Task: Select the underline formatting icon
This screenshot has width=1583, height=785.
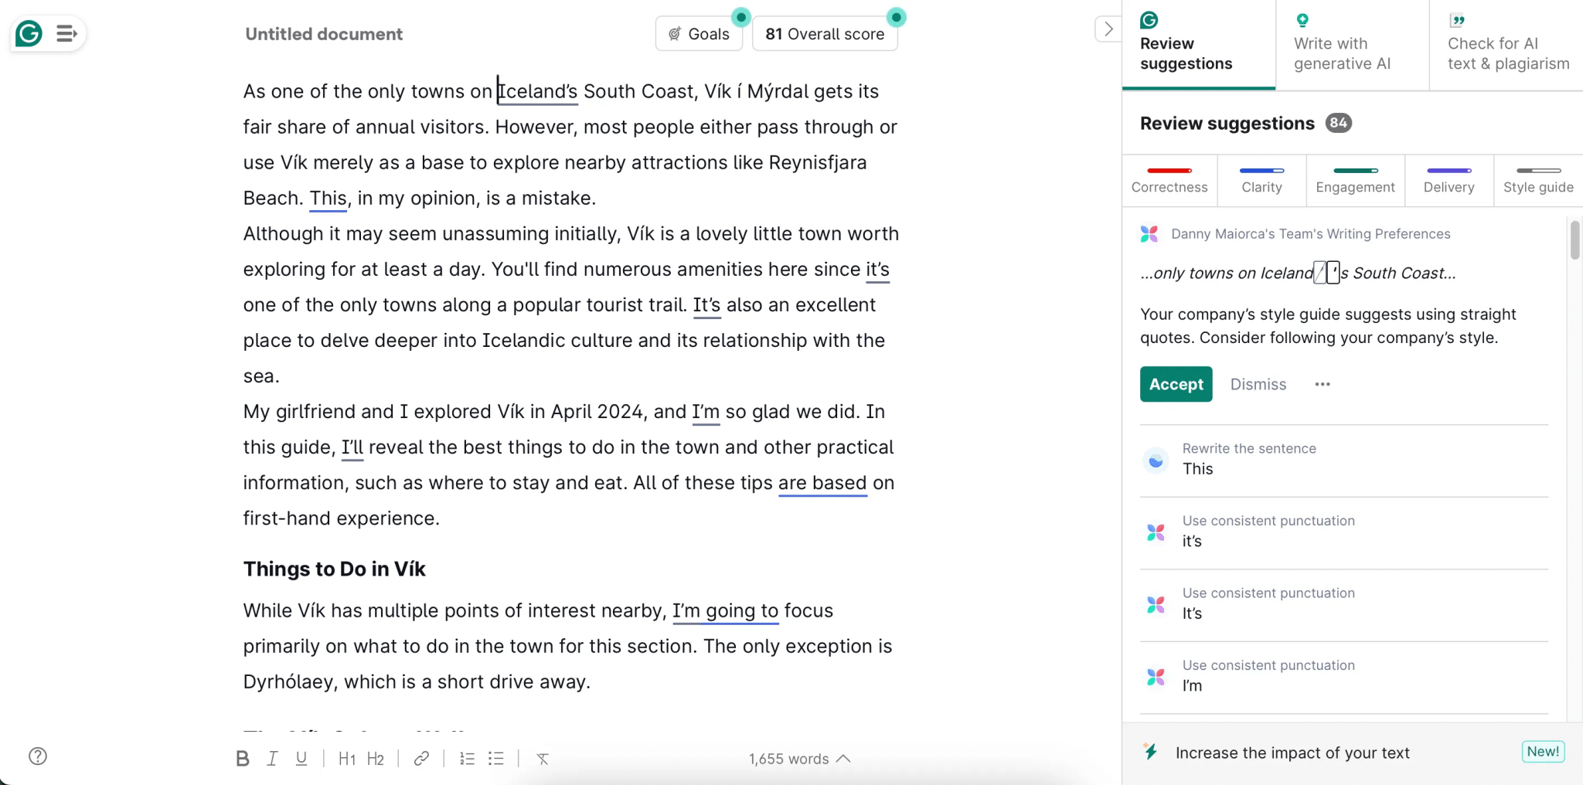Action: [x=301, y=758]
